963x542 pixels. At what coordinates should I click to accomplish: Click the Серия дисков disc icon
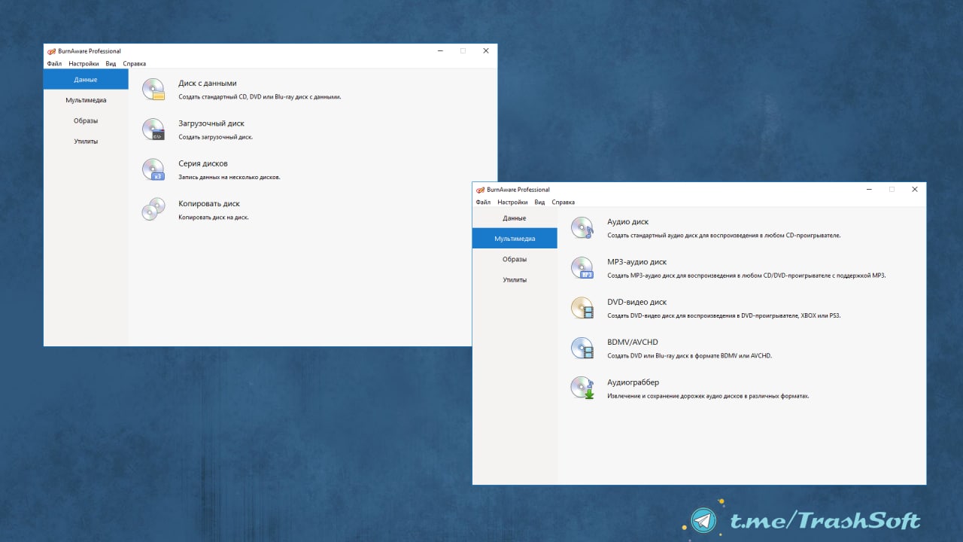(153, 169)
